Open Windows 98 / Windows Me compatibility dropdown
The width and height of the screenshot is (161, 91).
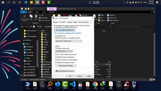[68, 41]
